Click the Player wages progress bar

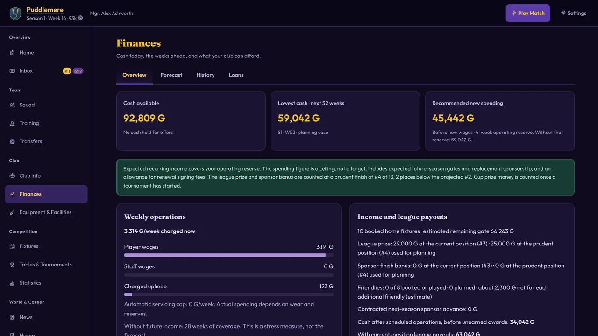tap(229, 255)
